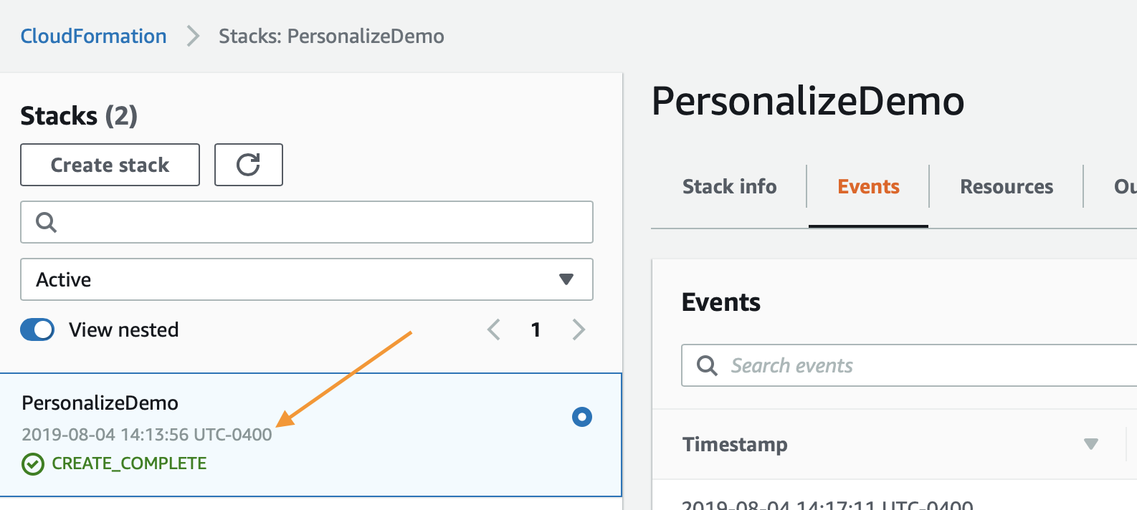
Task: Go to previous page of stacks
Action: pos(493,329)
